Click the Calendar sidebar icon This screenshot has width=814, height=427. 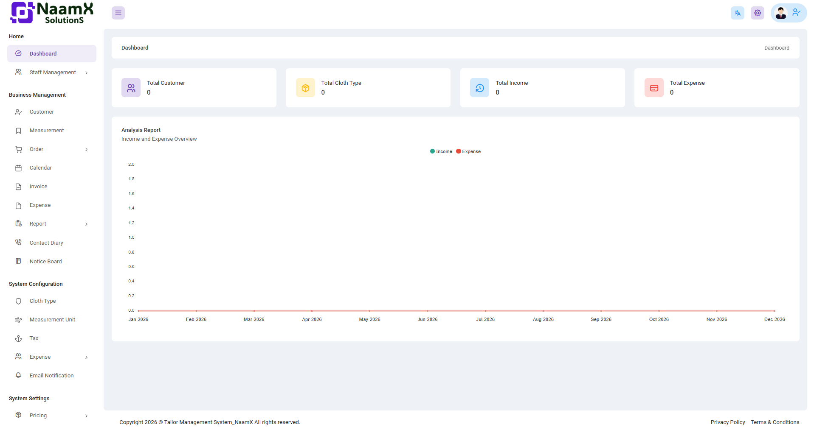18,168
